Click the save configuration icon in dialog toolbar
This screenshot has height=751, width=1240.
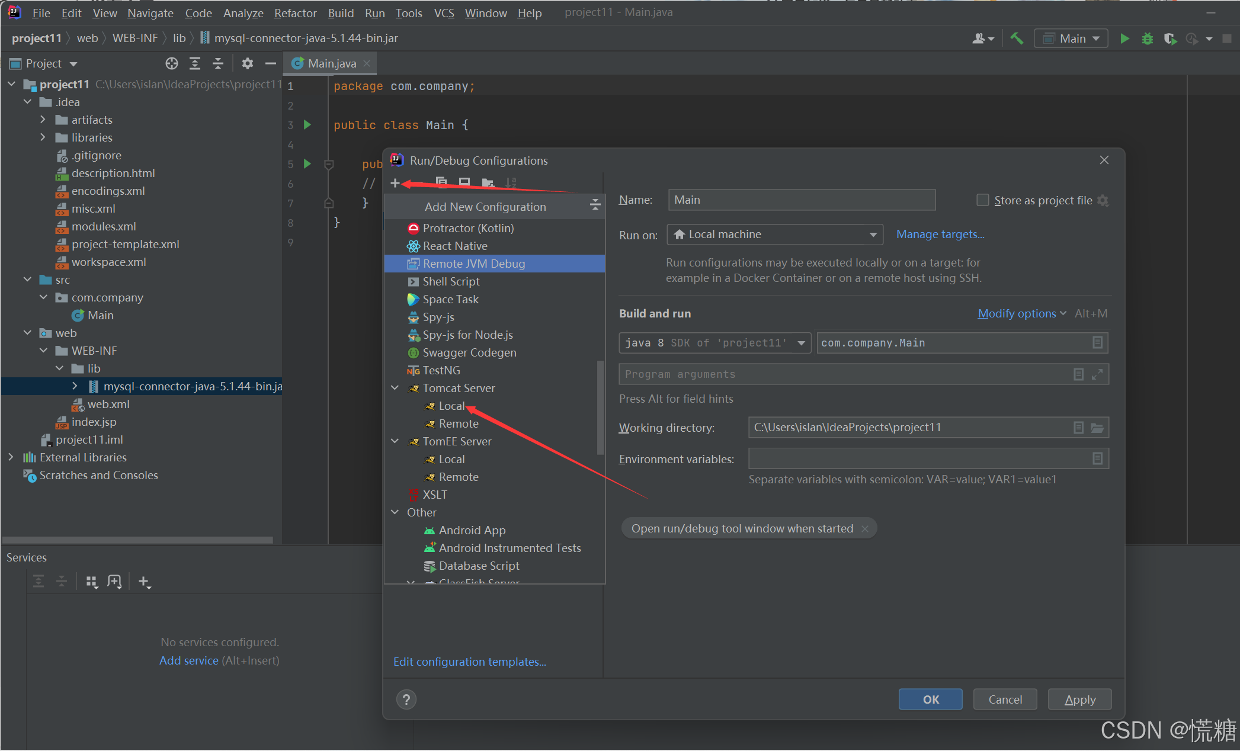(464, 182)
